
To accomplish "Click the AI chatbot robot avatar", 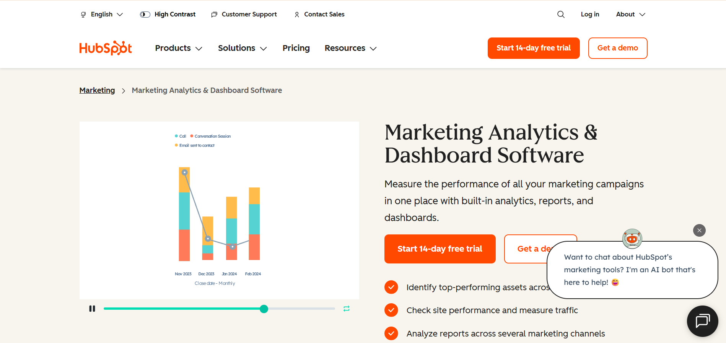I will (x=632, y=238).
